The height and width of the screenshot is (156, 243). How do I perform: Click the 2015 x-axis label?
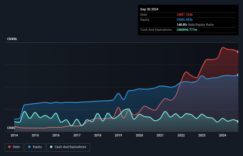pyautogui.click(x=35, y=135)
